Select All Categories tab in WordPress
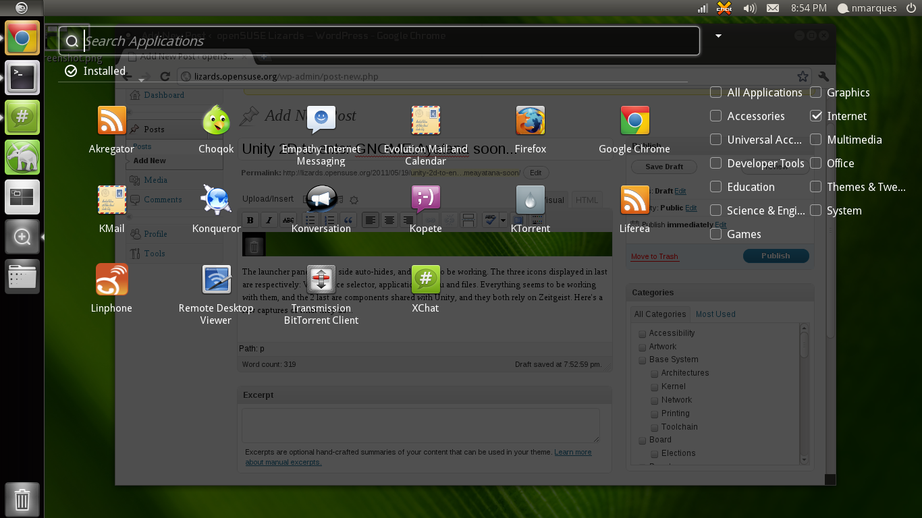The image size is (922, 518). [659, 314]
